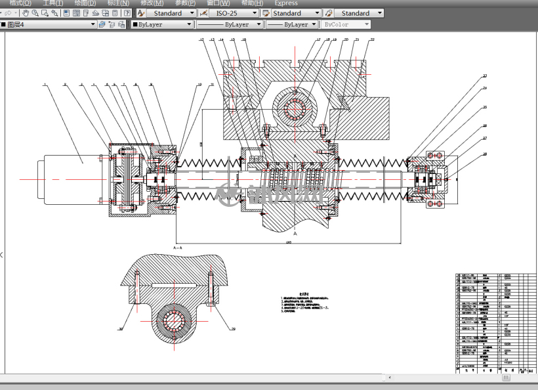Screen dimensions: 538x390
Task: Open the 帮助(H) menu
Action: 252,3
